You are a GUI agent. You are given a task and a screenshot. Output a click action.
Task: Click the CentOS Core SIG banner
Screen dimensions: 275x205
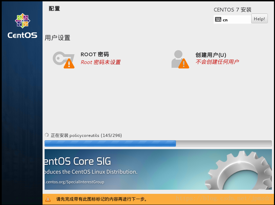[x=158, y=169]
